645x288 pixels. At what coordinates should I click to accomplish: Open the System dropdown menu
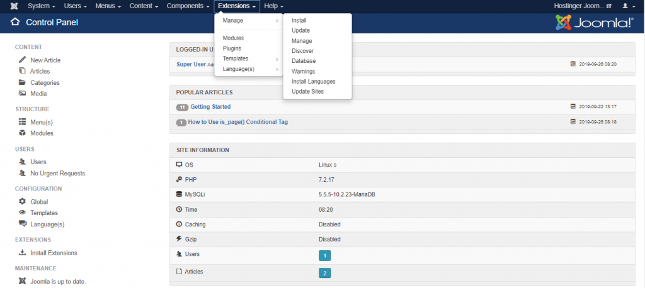[42, 6]
